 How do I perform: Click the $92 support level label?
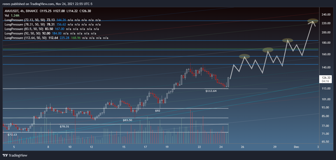(x=157, y=111)
